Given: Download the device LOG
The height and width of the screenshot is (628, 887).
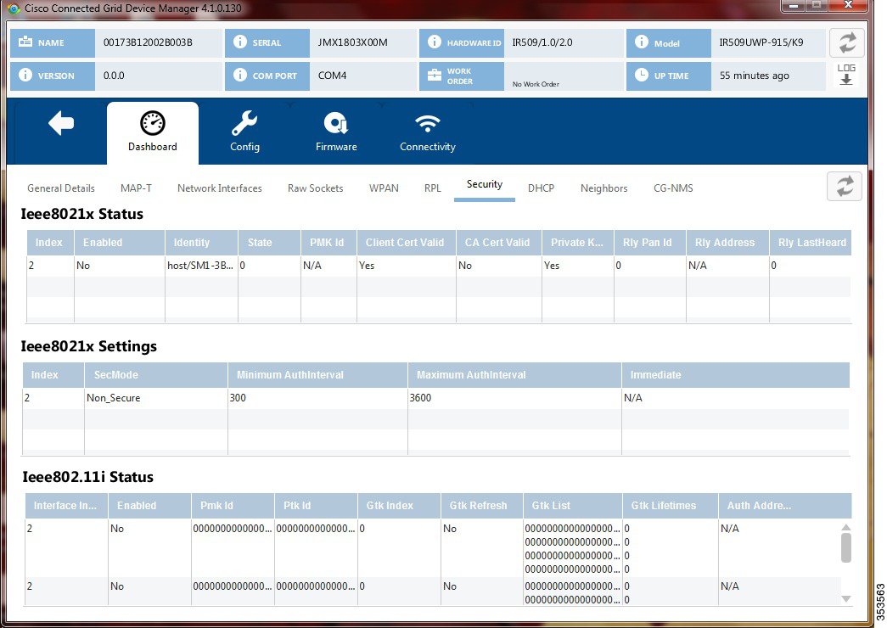Looking at the screenshot, I should pos(846,74).
